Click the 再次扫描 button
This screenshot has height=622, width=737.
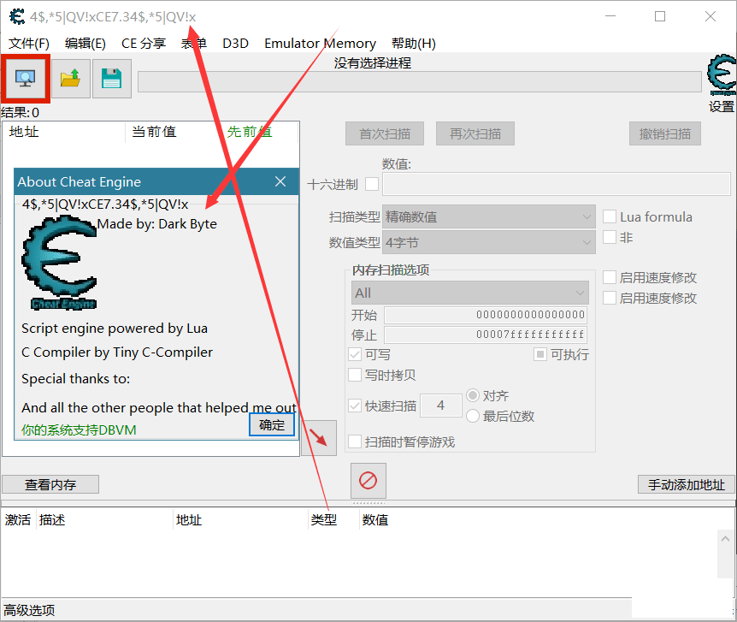coord(475,134)
